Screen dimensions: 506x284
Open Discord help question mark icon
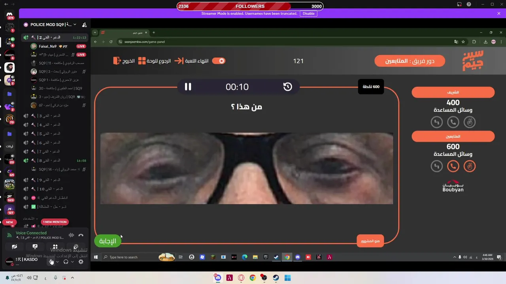(x=468, y=4)
